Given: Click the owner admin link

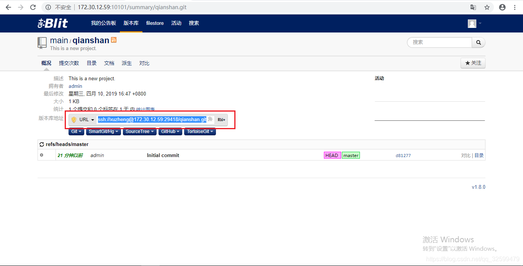Looking at the screenshot, I should point(75,86).
